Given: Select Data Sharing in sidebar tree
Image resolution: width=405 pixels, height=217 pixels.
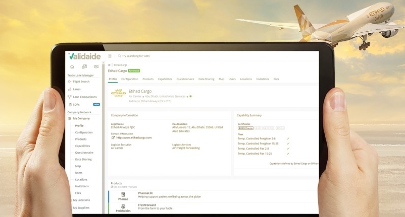Looking at the screenshot, I should (x=83, y=159).
